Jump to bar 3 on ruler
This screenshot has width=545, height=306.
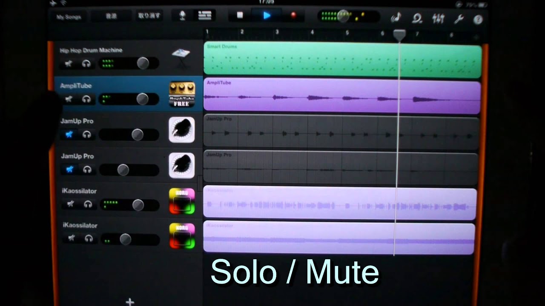pyautogui.click(x=277, y=32)
